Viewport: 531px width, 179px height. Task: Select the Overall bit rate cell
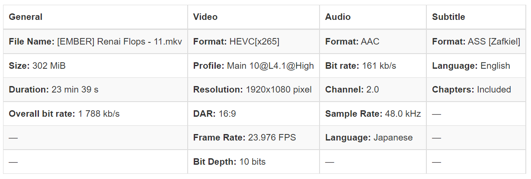coord(64,114)
